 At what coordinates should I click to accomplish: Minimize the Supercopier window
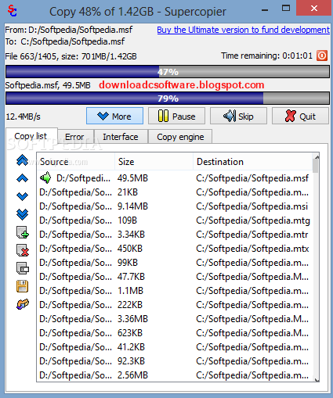click(x=265, y=10)
